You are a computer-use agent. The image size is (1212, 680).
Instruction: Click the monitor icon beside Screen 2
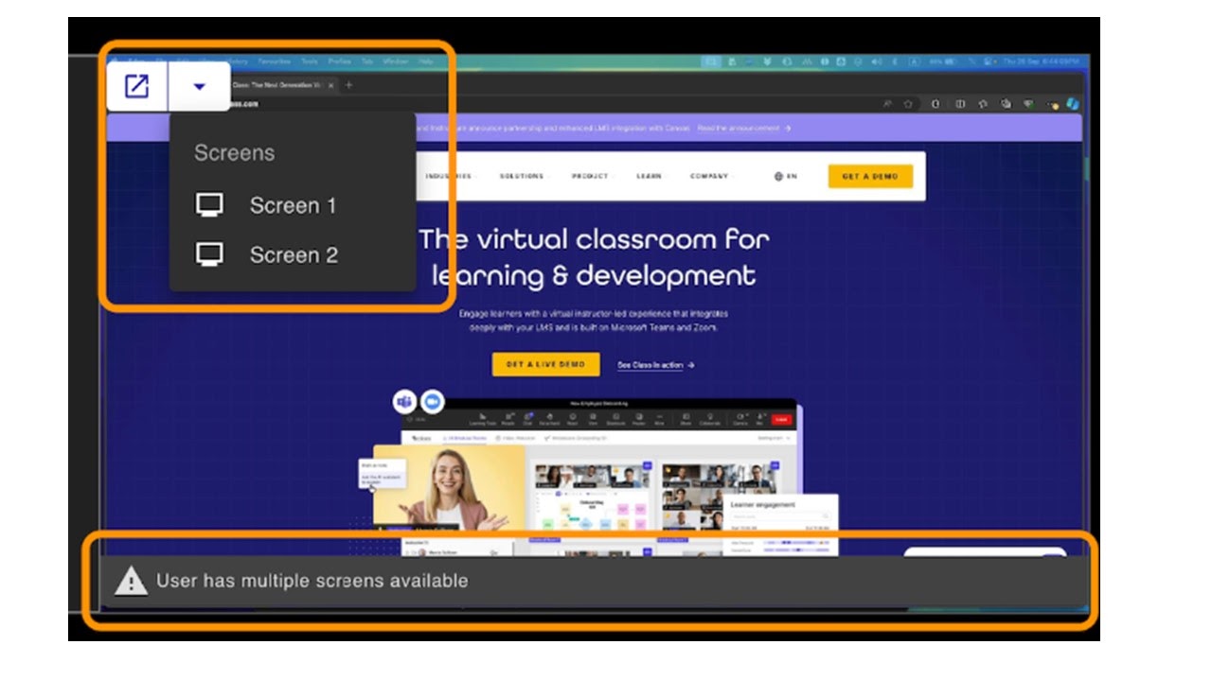(x=209, y=254)
